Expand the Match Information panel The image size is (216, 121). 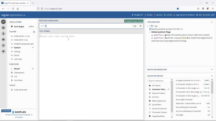click(212, 70)
